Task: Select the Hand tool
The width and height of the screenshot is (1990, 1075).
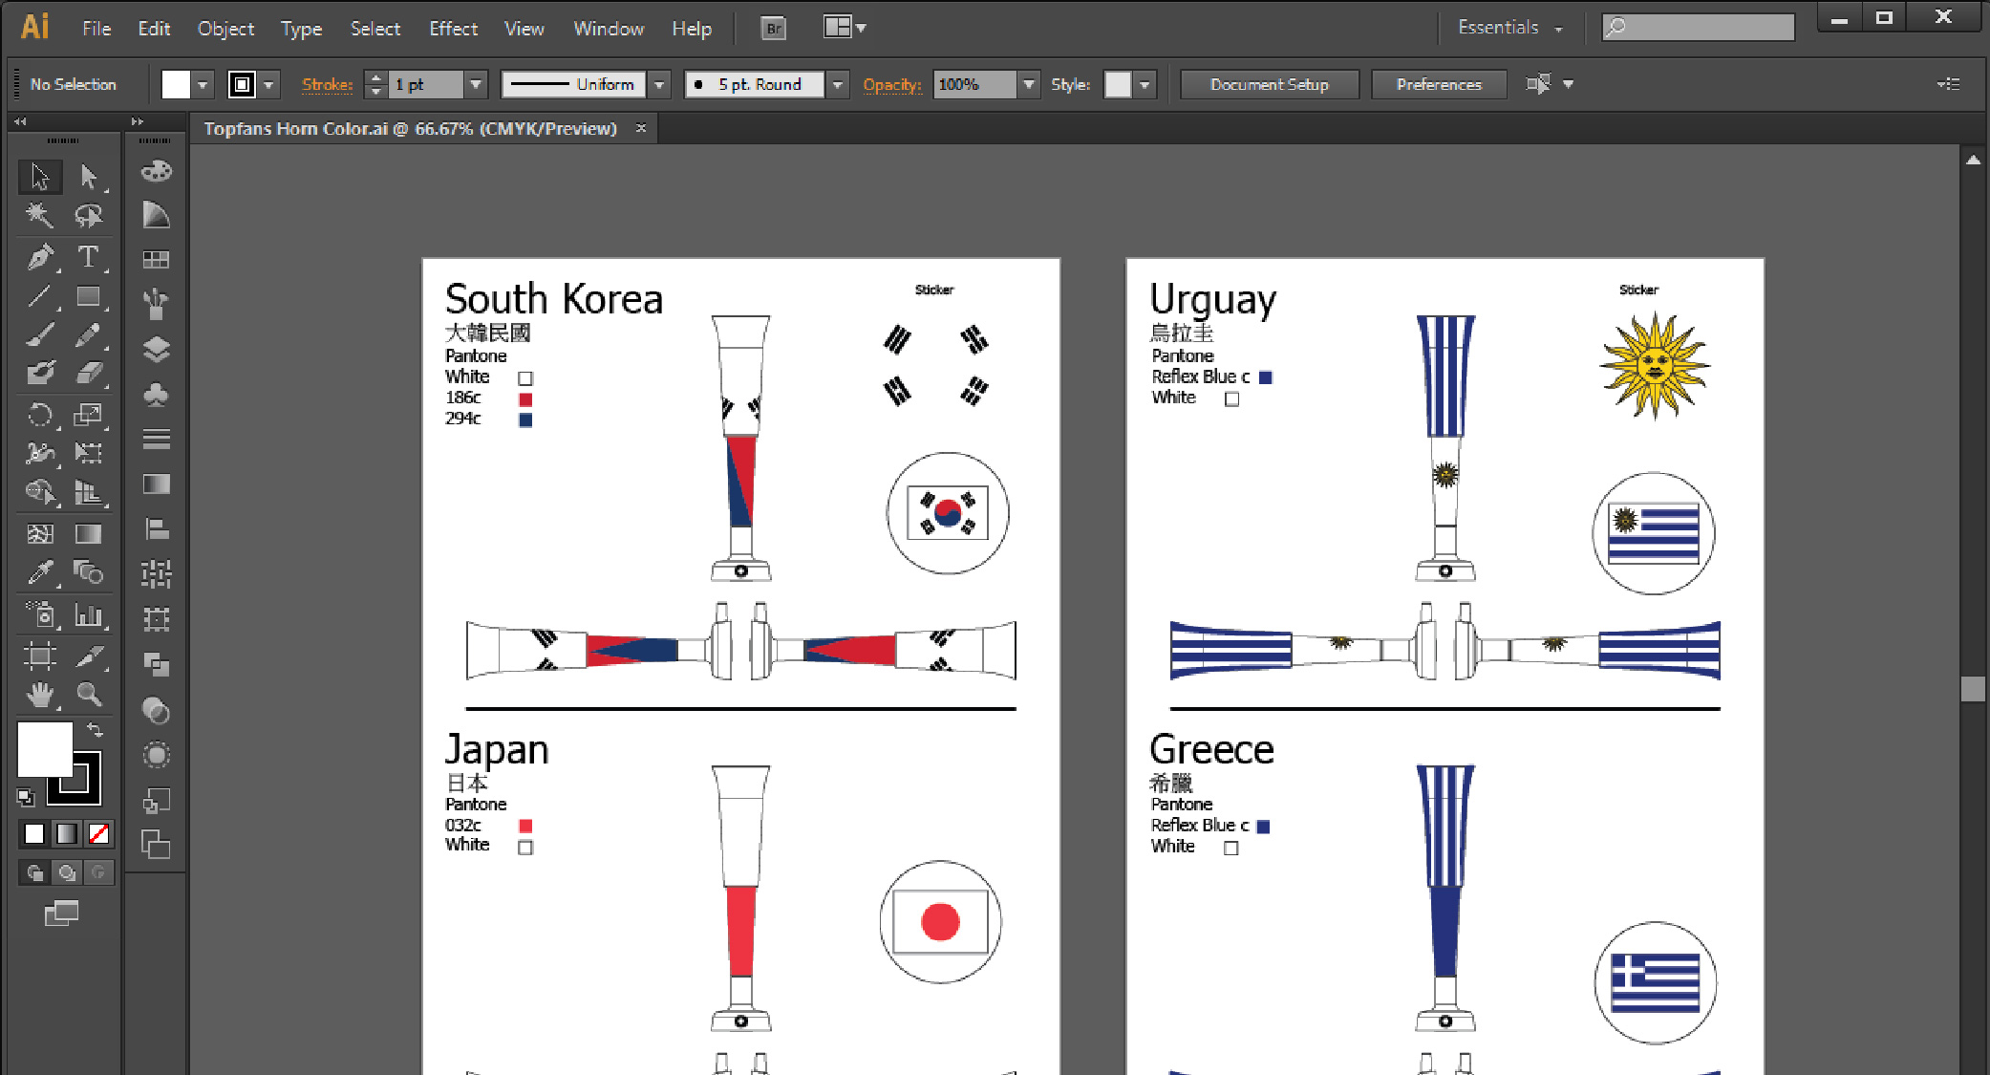Action: click(x=40, y=695)
